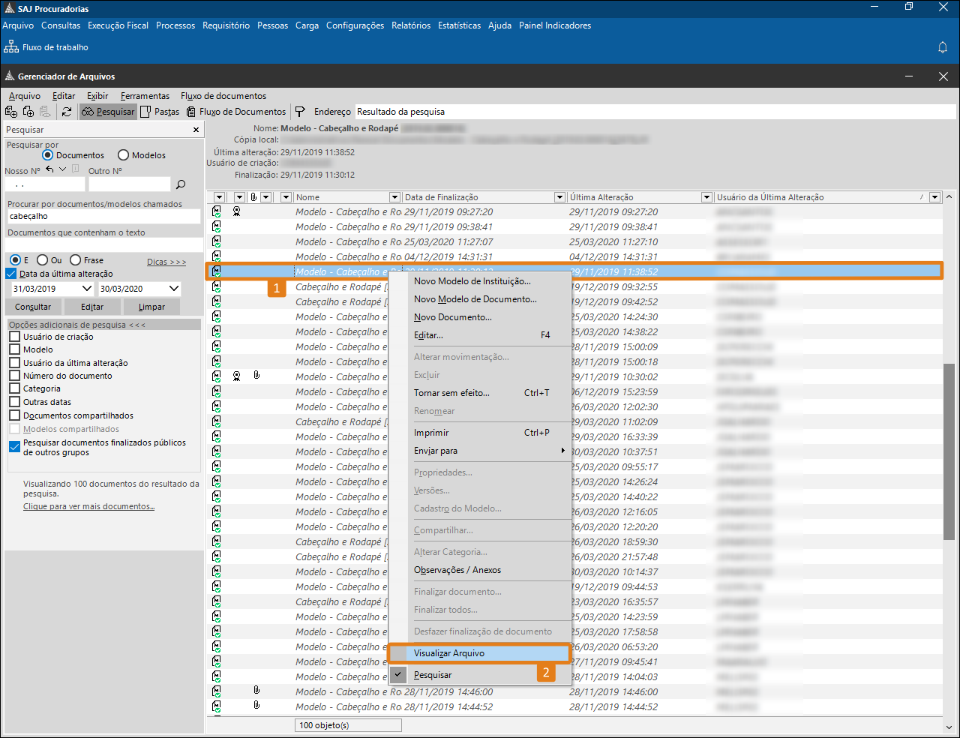Image resolution: width=960 pixels, height=738 pixels.
Task: Click the filter icon before Endereço
Action: 300,112
